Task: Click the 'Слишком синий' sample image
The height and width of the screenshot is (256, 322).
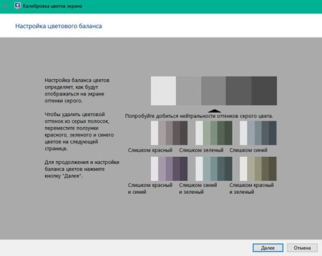Action: click(258, 133)
